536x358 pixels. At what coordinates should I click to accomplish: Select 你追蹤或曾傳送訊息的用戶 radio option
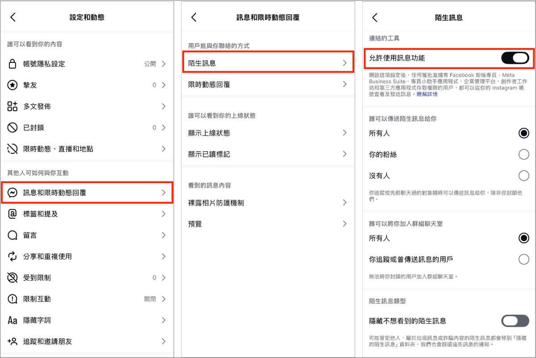(523, 259)
